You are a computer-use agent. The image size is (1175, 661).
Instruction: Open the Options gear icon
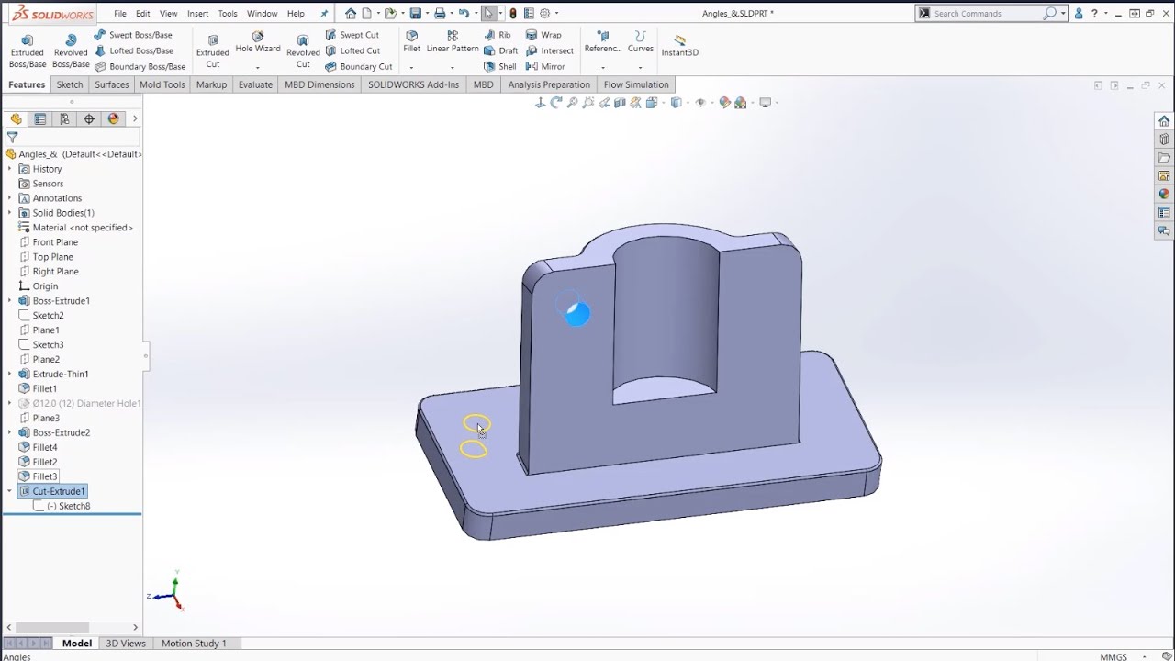pos(545,13)
